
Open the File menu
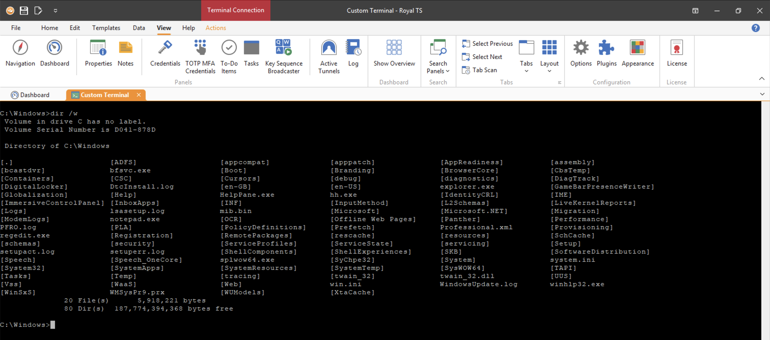click(16, 28)
